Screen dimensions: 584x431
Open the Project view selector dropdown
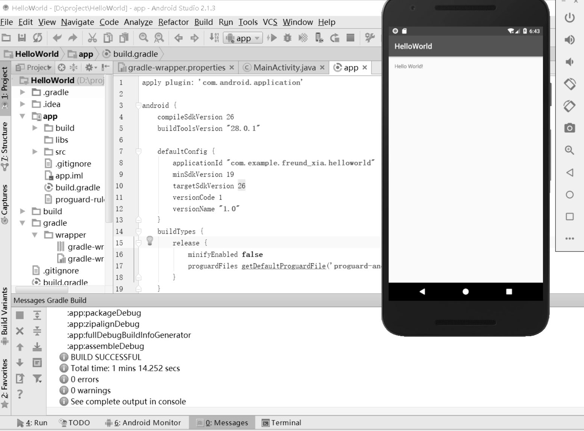(33, 67)
